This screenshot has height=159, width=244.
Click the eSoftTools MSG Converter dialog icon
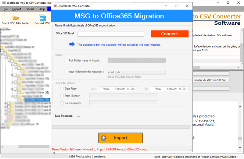click(x=55, y=6)
